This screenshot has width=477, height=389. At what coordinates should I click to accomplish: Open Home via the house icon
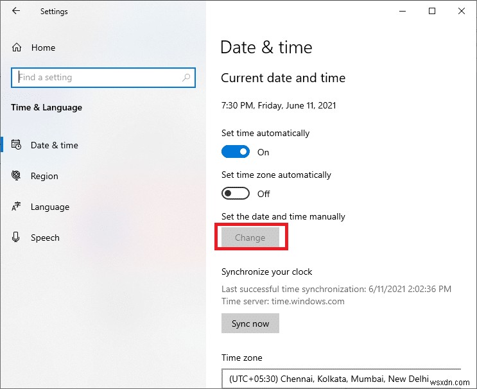pos(17,48)
